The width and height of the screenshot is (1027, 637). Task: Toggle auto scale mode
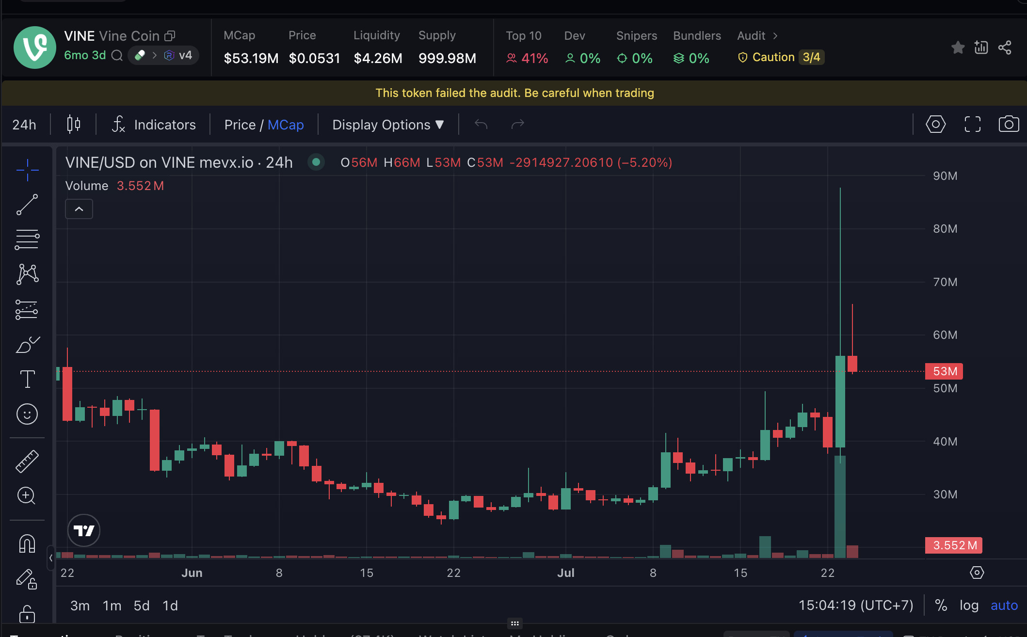1004,605
